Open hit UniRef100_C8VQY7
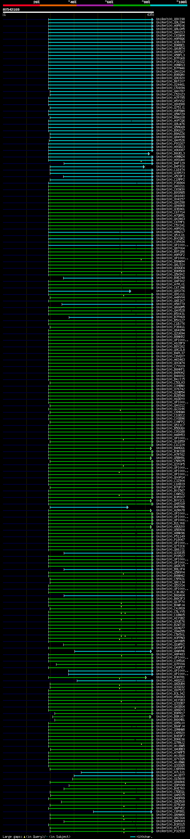This screenshot has height=839, width=190. click(170, 357)
